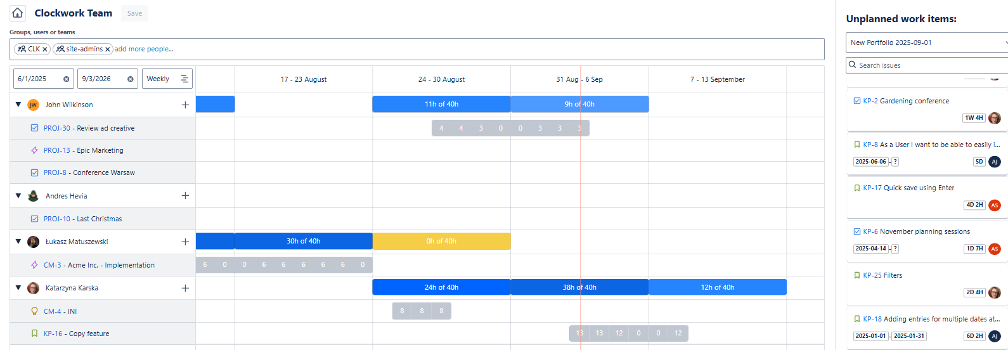
Task: Add work item for Katarzyna Karska
Action: (x=185, y=288)
